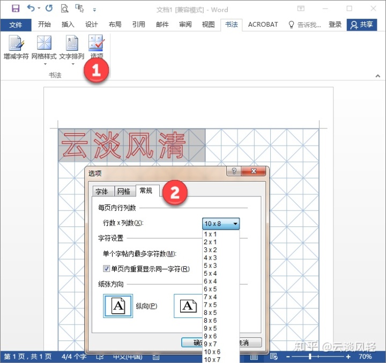Click the 告诉我 lightbulb search box
Viewport: 386px width, 363px height.
pyautogui.click(x=305, y=25)
